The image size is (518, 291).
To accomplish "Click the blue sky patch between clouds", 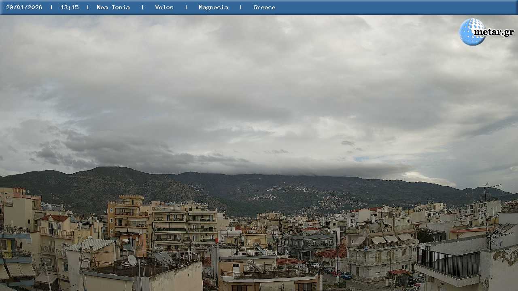I will click(x=362, y=159).
